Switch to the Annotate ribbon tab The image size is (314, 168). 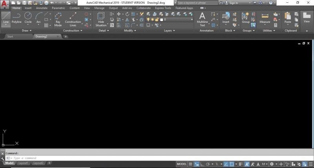coord(42,8)
